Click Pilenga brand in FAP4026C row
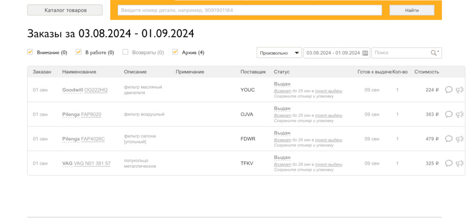The height and width of the screenshot is (218, 472). [x=71, y=139]
